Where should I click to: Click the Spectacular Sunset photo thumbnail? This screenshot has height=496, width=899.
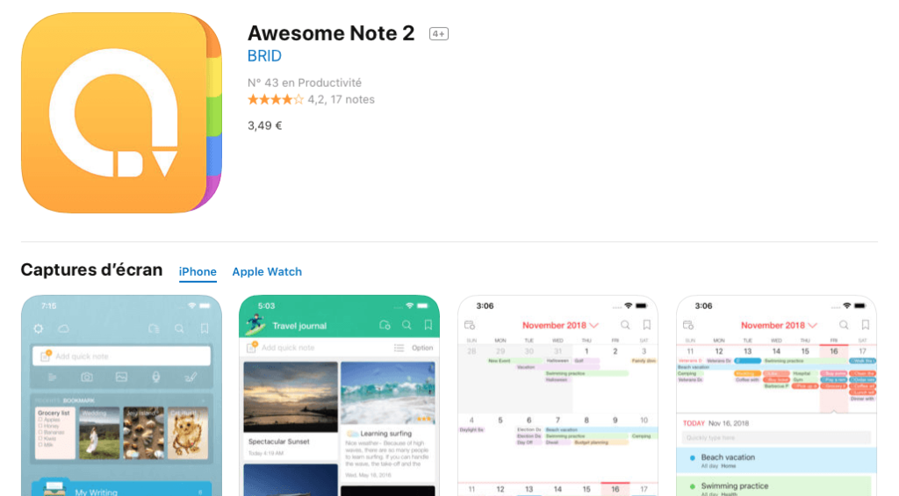291,397
